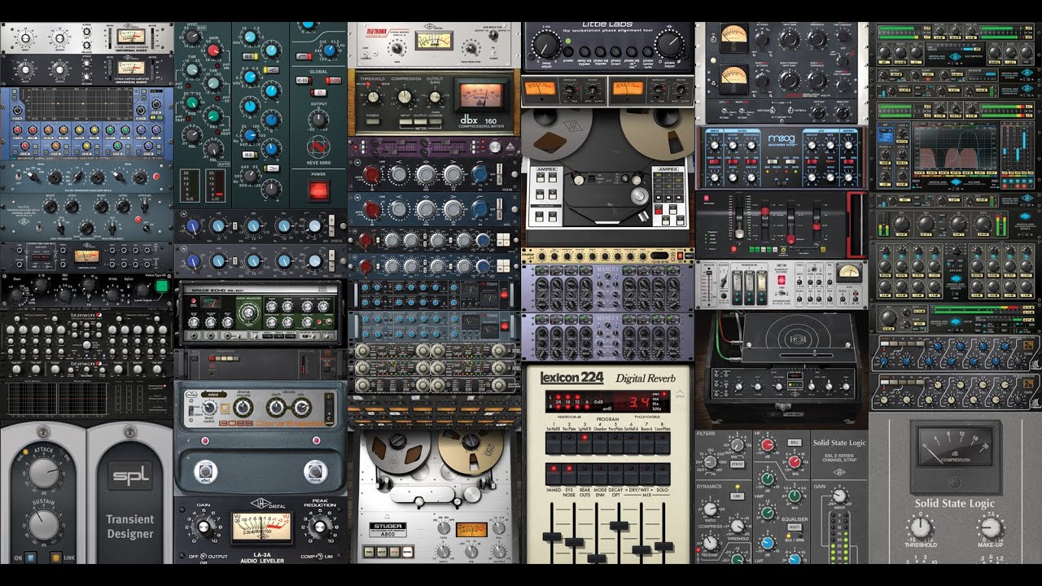Toggle delay adj bypass on Little Labs
Image resolution: width=1042 pixels, height=586 pixels.
coord(584,51)
